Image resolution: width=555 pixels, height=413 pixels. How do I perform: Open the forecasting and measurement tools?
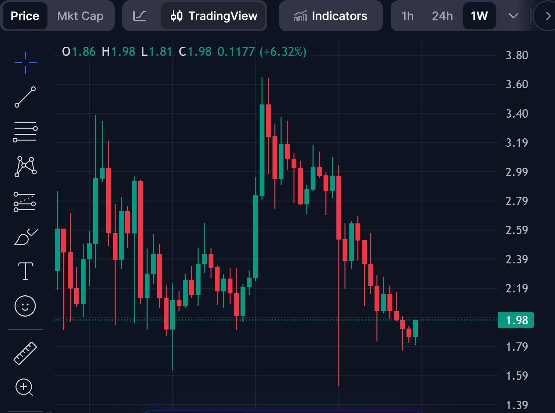[x=25, y=202]
